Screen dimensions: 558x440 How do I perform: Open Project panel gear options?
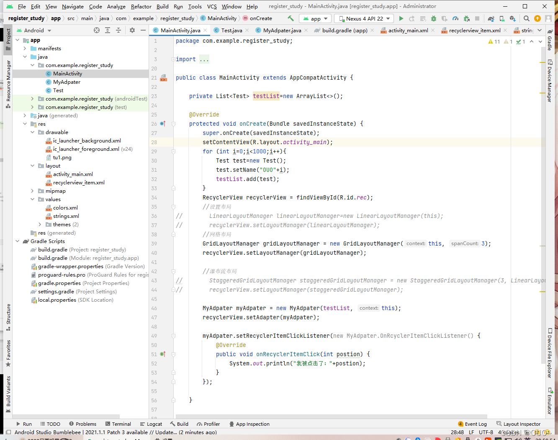coord(132,30)
